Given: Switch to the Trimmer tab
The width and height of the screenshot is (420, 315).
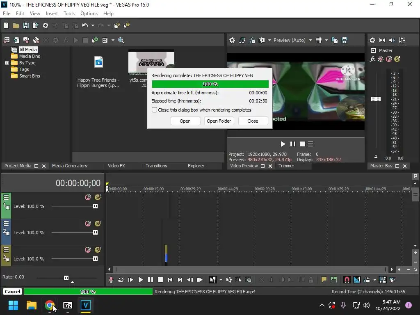Looking at the screenshot, I should 286,166.
